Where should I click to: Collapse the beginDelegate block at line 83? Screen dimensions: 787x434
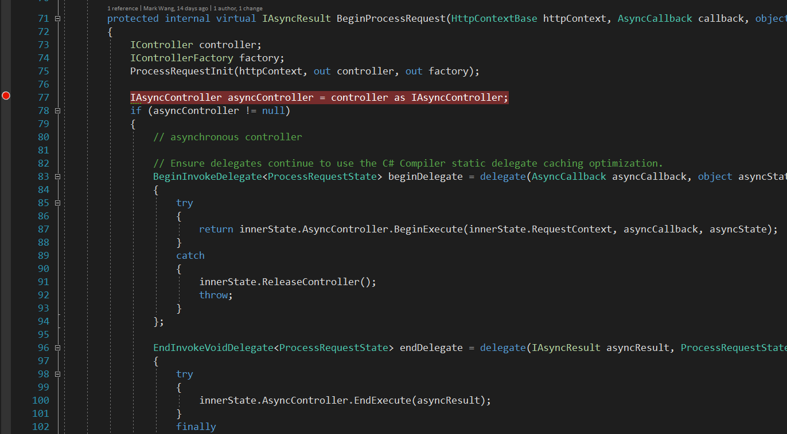57,177
